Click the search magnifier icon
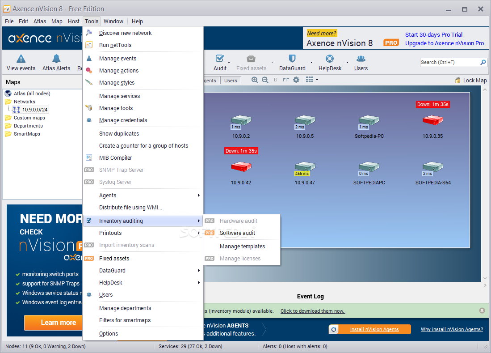The image size is (491, 353). [483, 62]
